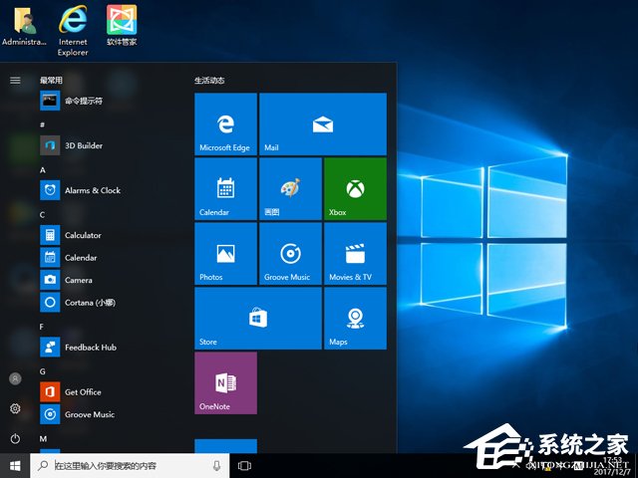Open the Photos tile
Image resolution: width=638 pixels, height=478 pixels.
coord(225,253)
